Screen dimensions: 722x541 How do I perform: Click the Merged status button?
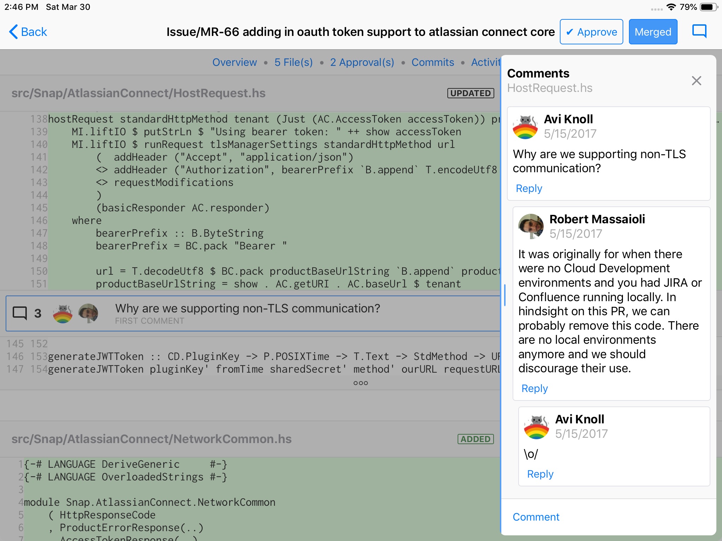pyautogui.click(x=653, y=31)
